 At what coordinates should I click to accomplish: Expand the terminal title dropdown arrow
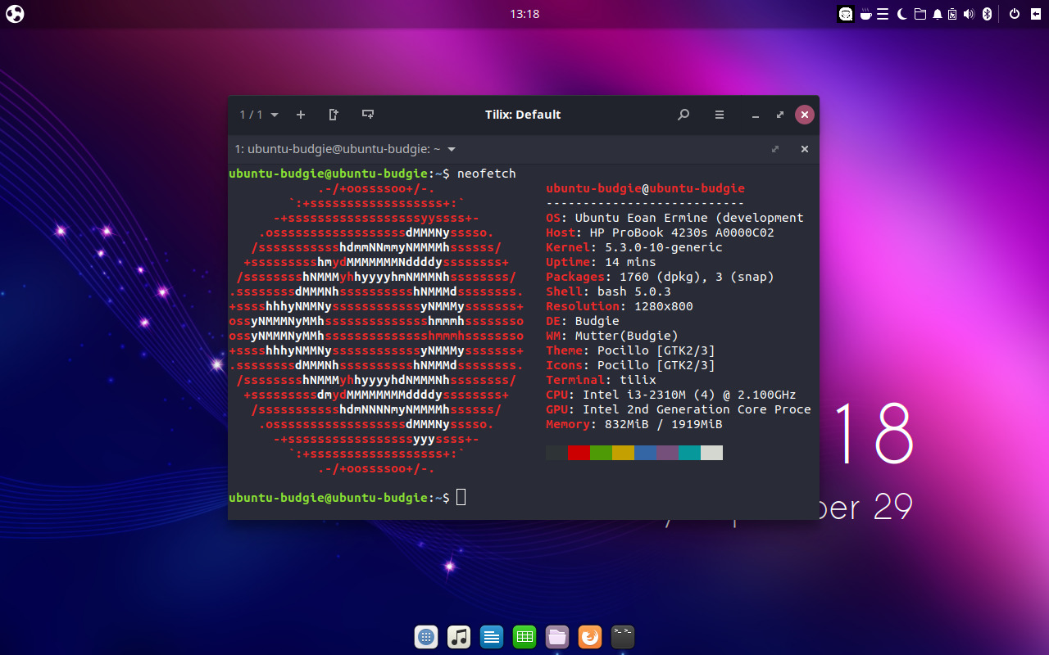[452, 150]
